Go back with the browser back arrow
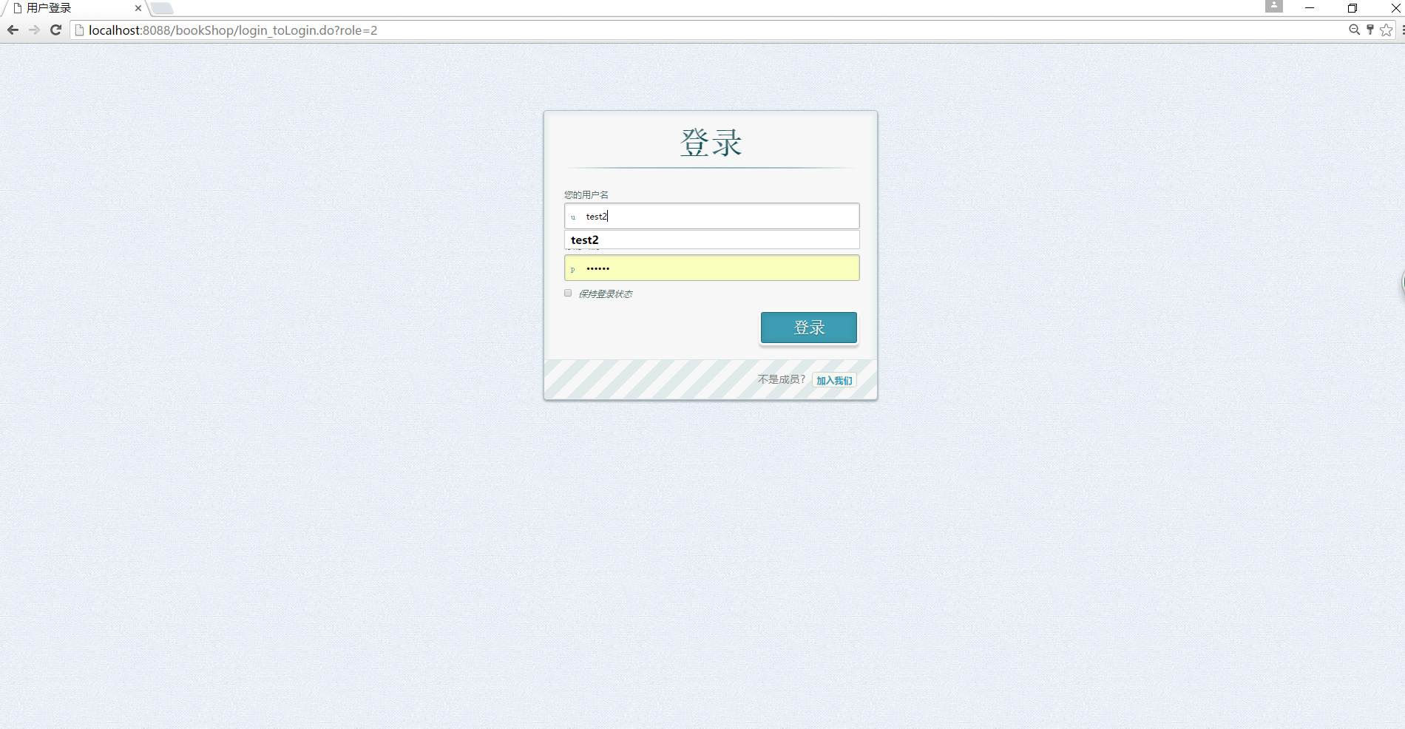Screen dimensions: 1405x729 coord(13,30)
